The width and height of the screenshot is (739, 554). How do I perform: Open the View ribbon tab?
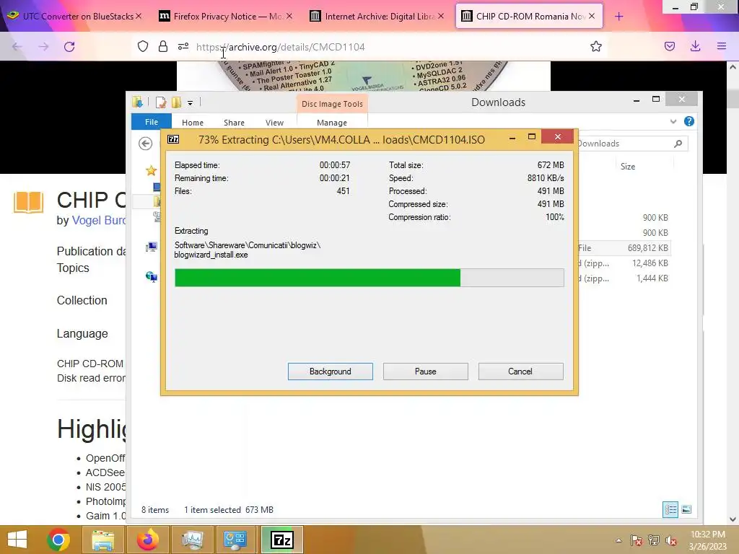(274, 123)
